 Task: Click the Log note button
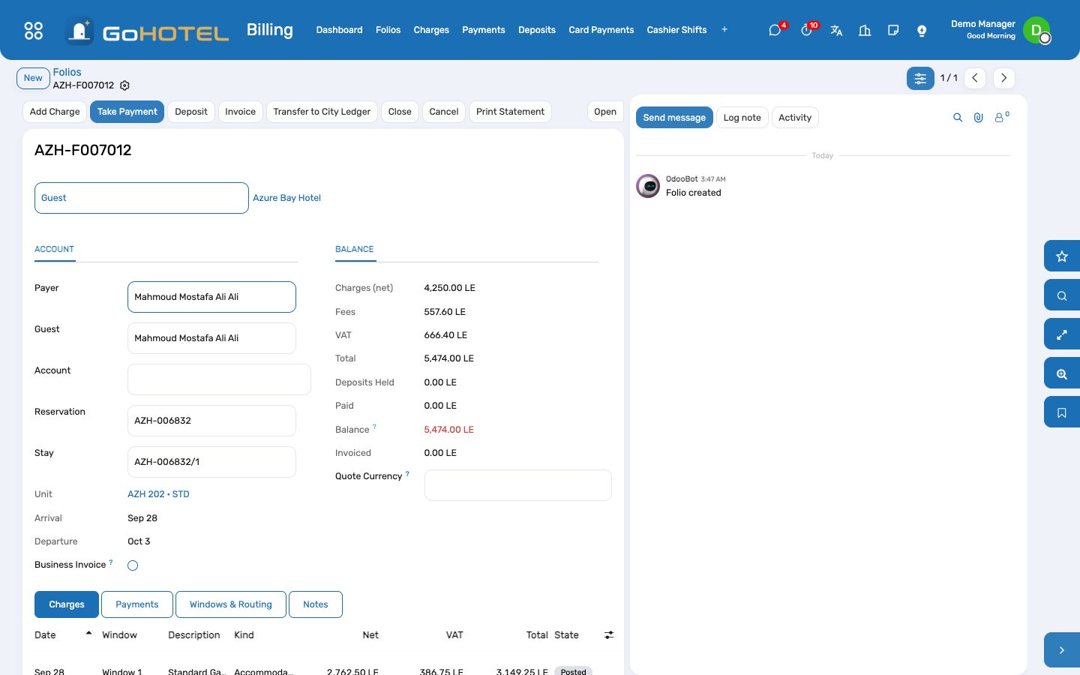point(742,118)
